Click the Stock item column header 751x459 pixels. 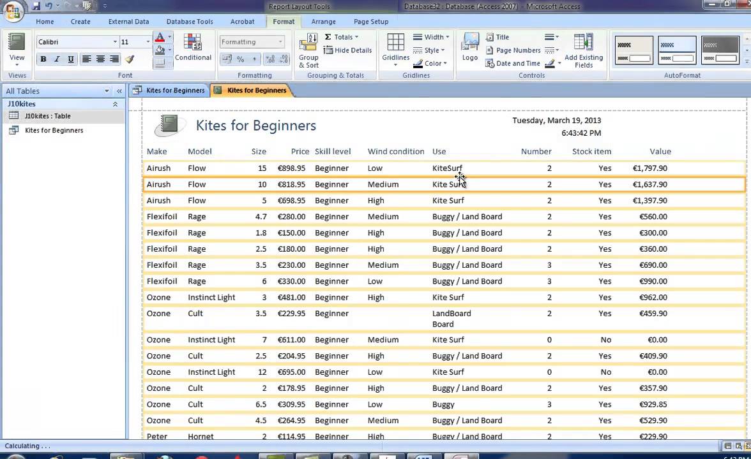pyautogui.click(x=591, y=152)
